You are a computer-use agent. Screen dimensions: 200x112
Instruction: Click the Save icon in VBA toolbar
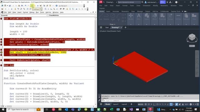pyautogui.click(x=10, y=6)
